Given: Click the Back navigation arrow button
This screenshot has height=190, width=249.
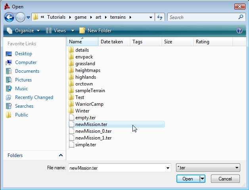Looking at the screenshot, I should [10, 17].
